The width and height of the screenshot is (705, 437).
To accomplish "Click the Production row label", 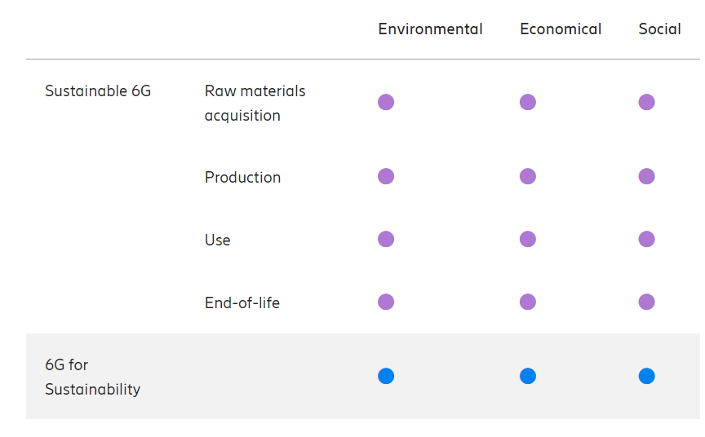I will [x=242, y=178].
